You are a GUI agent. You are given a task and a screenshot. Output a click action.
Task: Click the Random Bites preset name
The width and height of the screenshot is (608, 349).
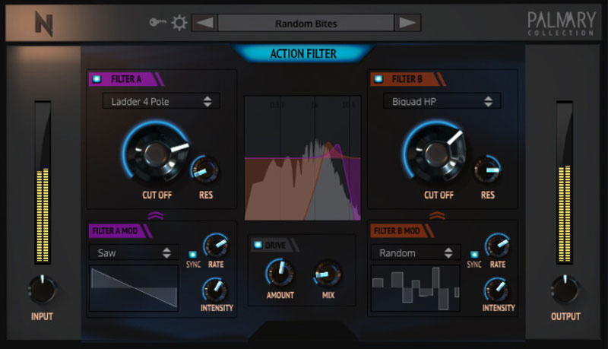[x=306, y=23]
